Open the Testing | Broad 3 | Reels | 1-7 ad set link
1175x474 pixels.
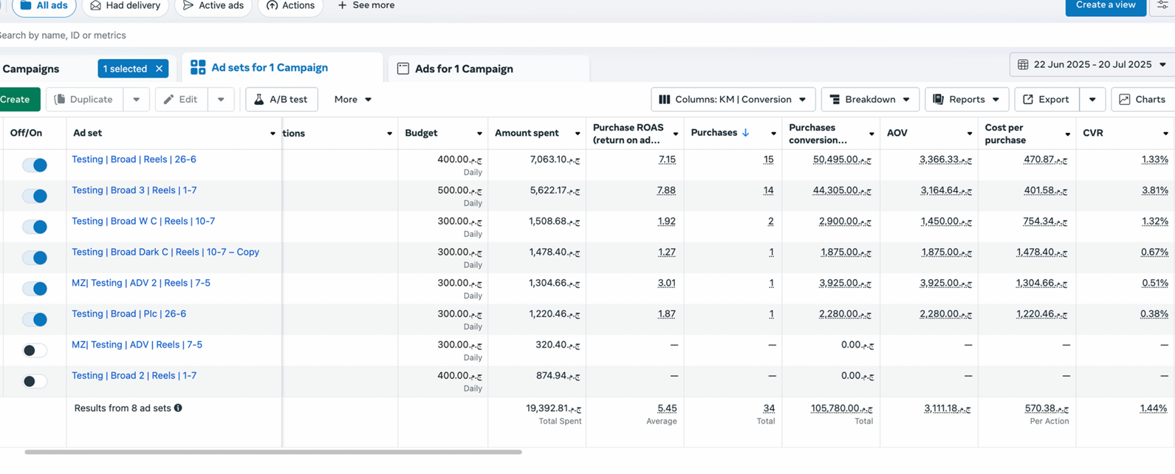[134, 190]
